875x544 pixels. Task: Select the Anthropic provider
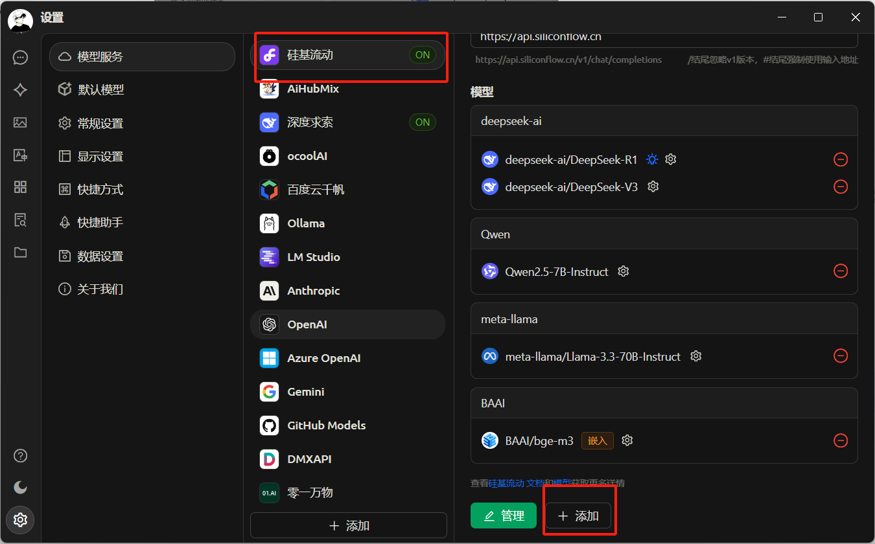coord(314,291)
